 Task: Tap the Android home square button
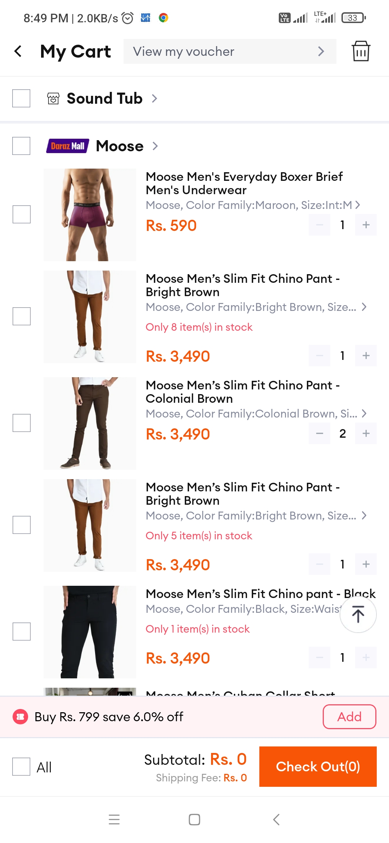pyautogui.click(x=194, y=819)
